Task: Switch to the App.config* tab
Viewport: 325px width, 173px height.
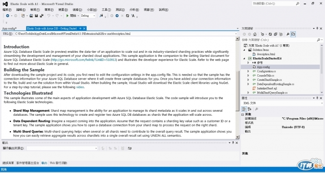Action: [9, 28]
